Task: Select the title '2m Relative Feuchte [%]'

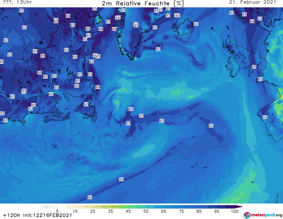Action: point(143,3)
